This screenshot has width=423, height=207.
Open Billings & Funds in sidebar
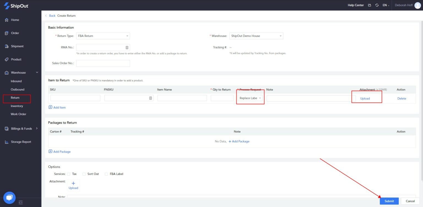tap(19, 128)
